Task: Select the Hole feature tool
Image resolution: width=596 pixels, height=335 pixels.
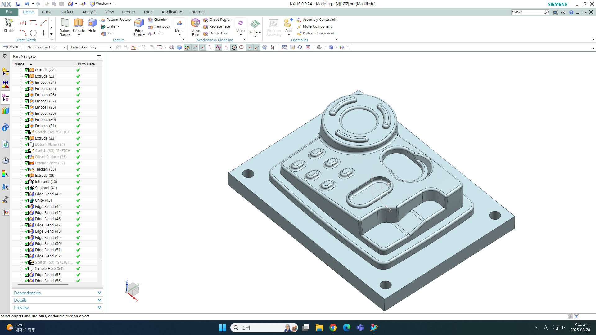Action: coord(92,24)
